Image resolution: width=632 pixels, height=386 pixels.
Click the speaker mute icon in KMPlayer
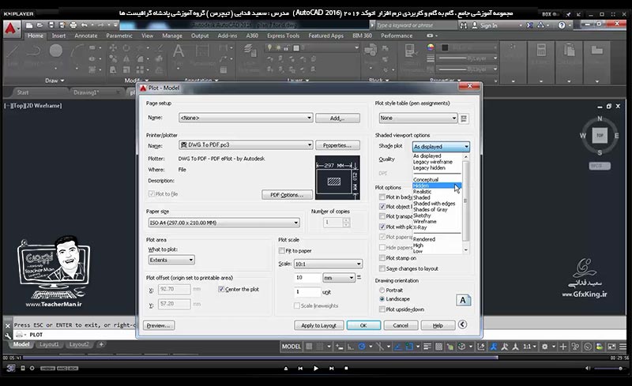pyautogui.click(x=588, y=368)
